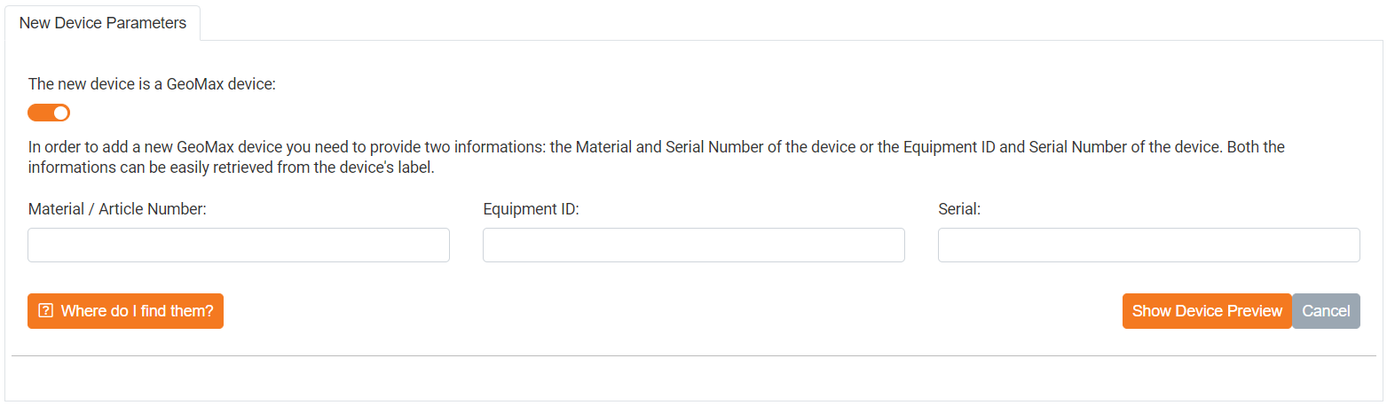
Task: Click the "Serial:" field label
Action: (x=959, y=209)
